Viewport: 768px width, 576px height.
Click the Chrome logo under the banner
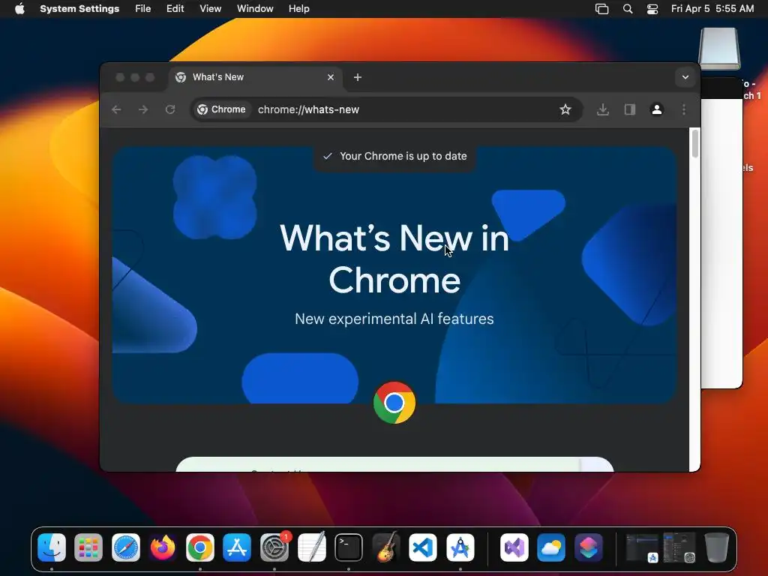pyautogui.click(x=394, y=403)
